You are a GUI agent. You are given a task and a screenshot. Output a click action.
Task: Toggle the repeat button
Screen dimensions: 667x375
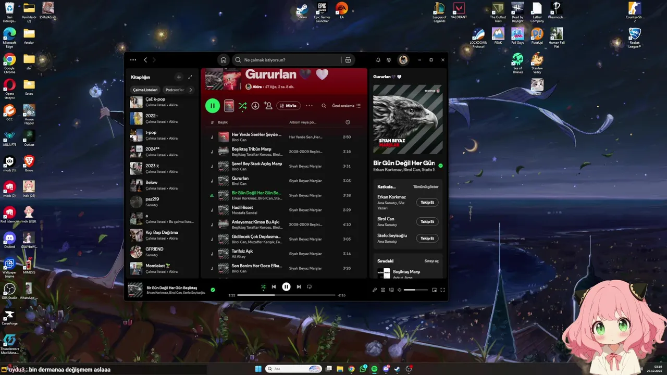tap(309, 286)
